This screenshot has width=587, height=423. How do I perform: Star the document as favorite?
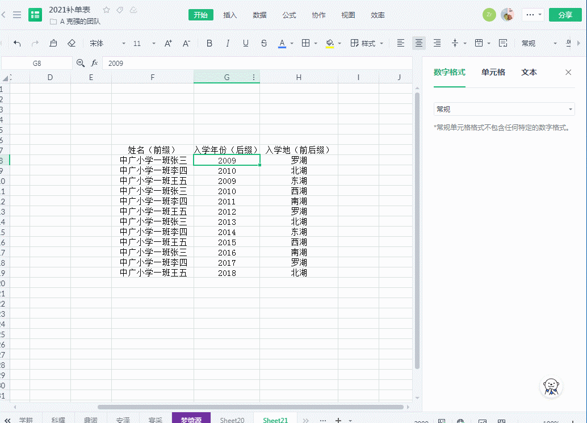pos(106,10)
